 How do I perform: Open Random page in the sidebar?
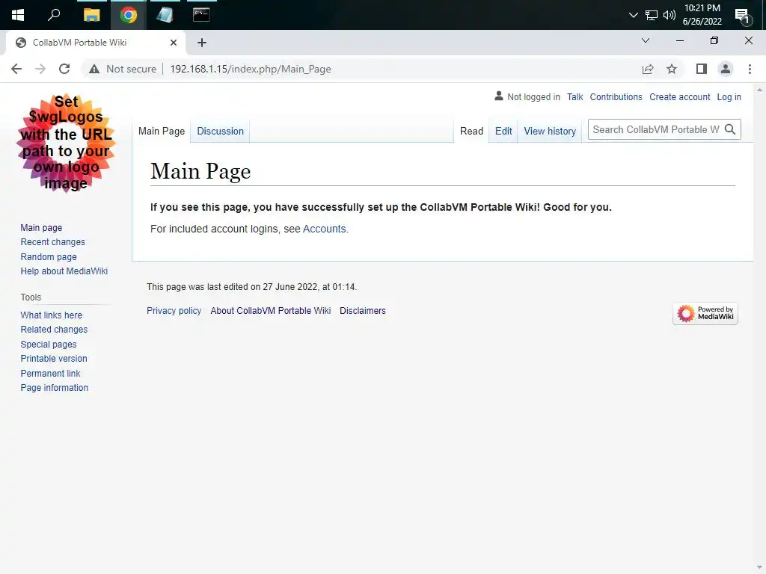point(49,257)
